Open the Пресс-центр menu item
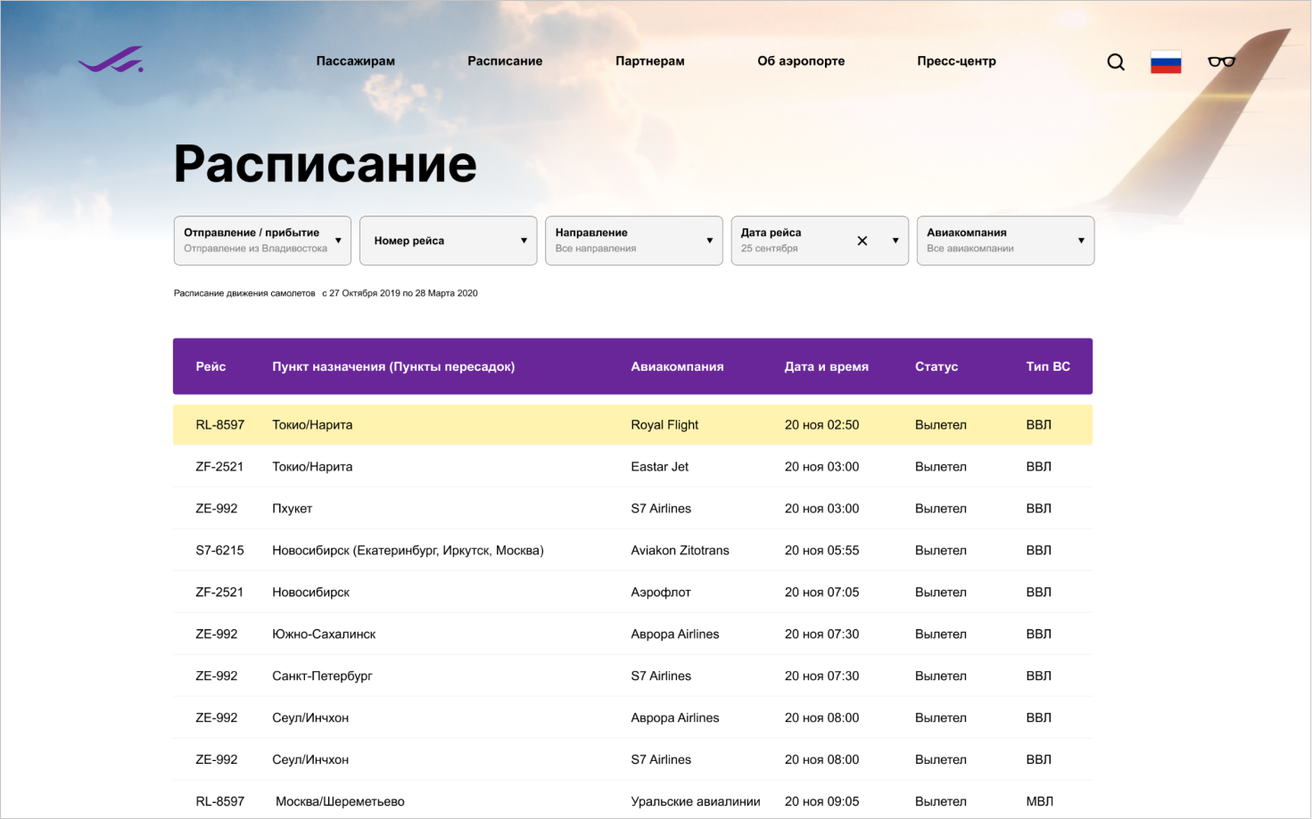This screenshot has width=1312, height=819. coord(956,61)
